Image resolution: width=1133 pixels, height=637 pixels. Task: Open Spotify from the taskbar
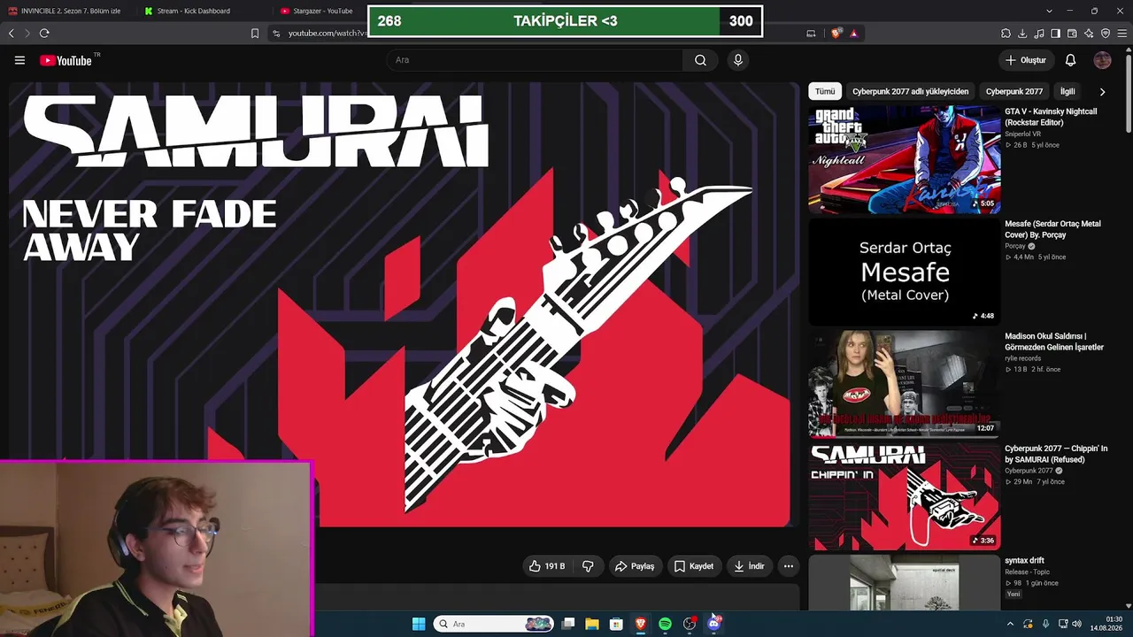[665, 624]
